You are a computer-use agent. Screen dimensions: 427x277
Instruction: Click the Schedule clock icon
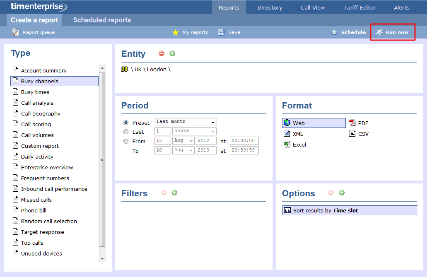click(x=334, y=32)
